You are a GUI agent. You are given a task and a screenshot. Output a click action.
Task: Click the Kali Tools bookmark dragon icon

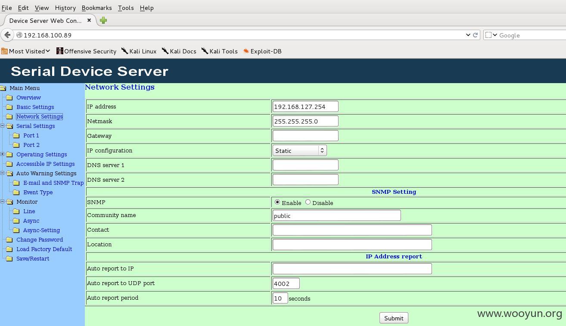(x=205, y=51)
